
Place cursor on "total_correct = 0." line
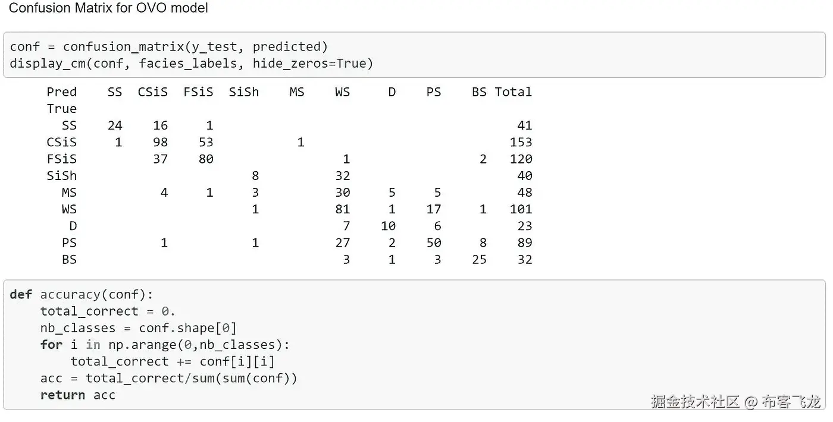pyautogui.click(x=108, y=311)
